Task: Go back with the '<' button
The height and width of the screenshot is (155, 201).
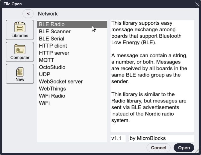Action: click(x=28, y=14)
